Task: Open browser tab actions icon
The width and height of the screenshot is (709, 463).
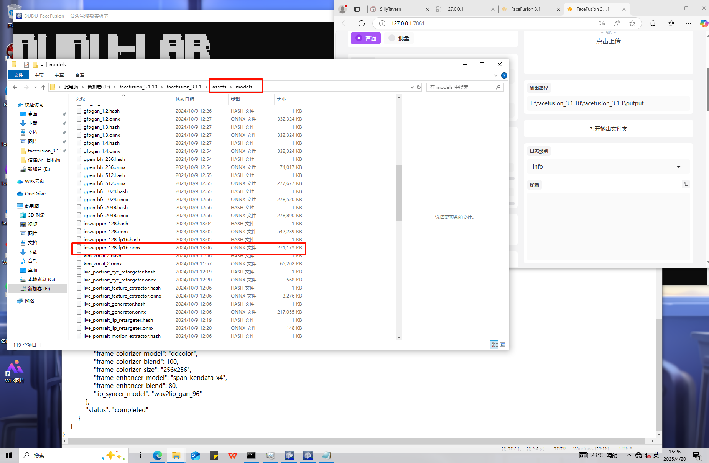Action: tap(357, 9)
